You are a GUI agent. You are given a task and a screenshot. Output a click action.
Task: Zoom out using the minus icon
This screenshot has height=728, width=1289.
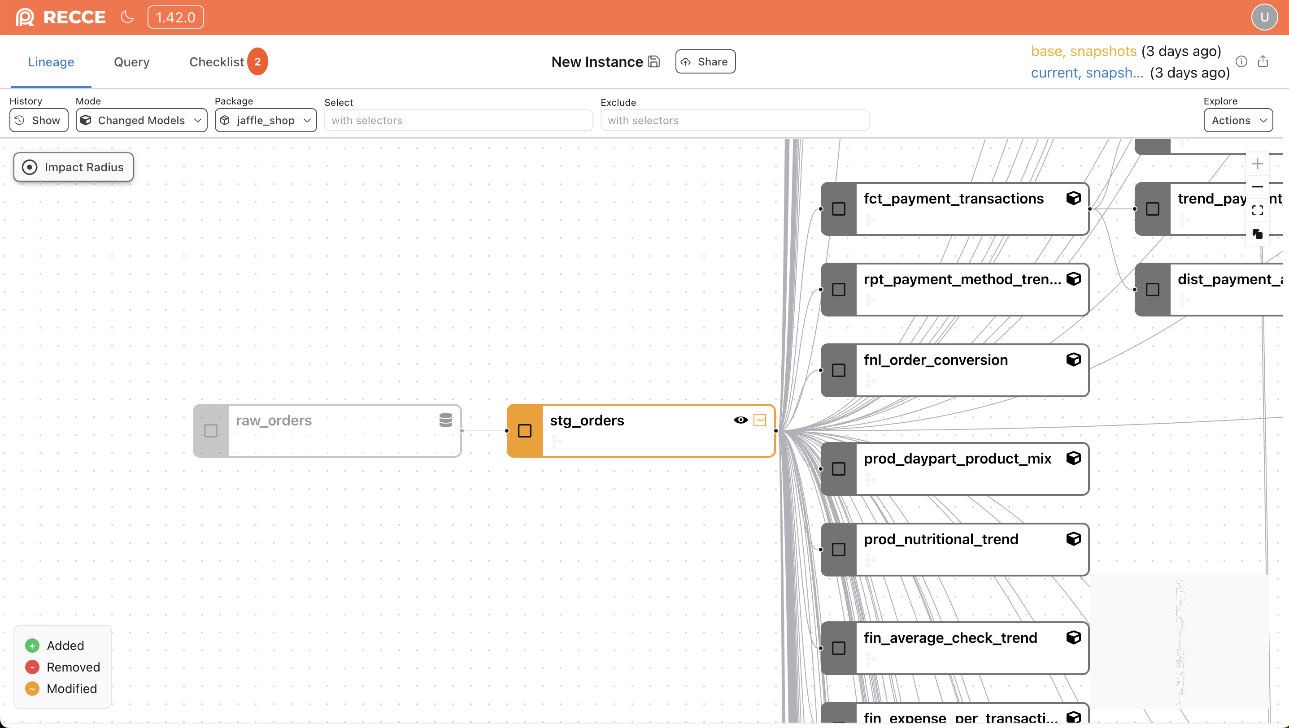[1259, 186]
